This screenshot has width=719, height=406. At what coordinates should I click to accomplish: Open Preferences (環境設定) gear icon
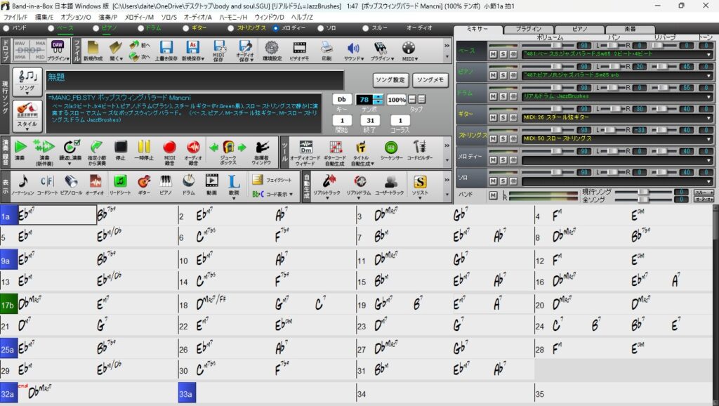click(x=272, y=51)
